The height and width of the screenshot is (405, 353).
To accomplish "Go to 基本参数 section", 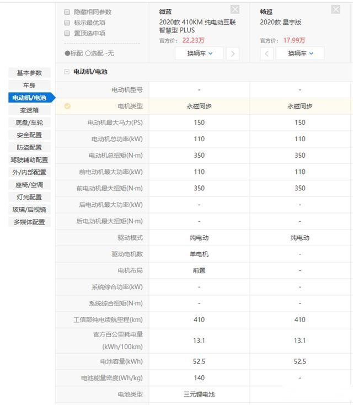I will point(29,73).
